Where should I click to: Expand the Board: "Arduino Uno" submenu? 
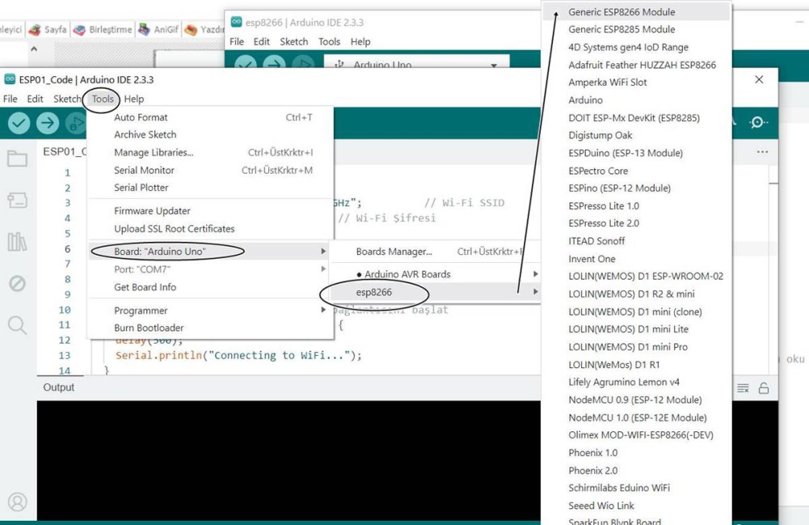pos(210,252)
